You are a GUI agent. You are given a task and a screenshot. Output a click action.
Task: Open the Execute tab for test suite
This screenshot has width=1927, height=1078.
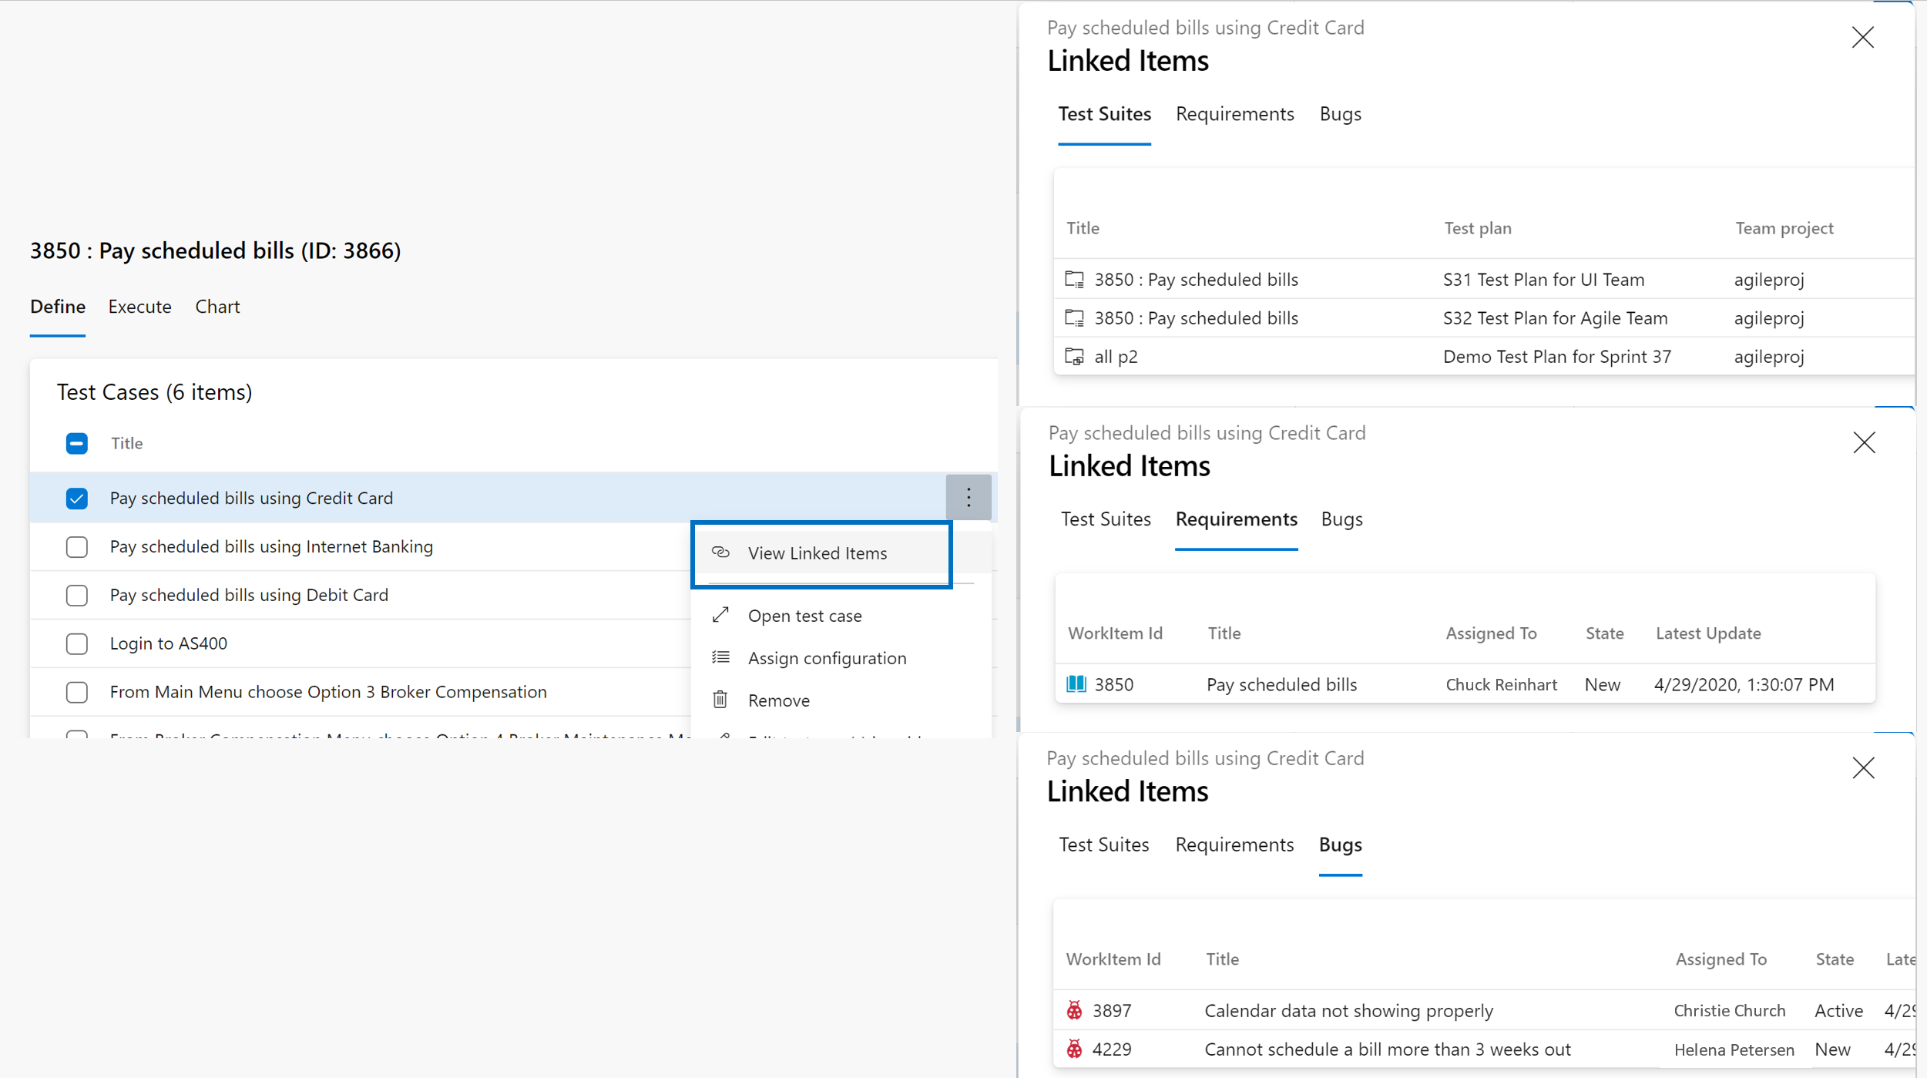tap(140, 306)
